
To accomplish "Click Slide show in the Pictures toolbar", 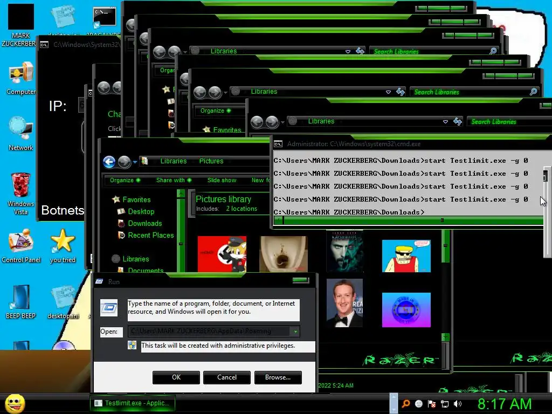I will tap(222, 180).
